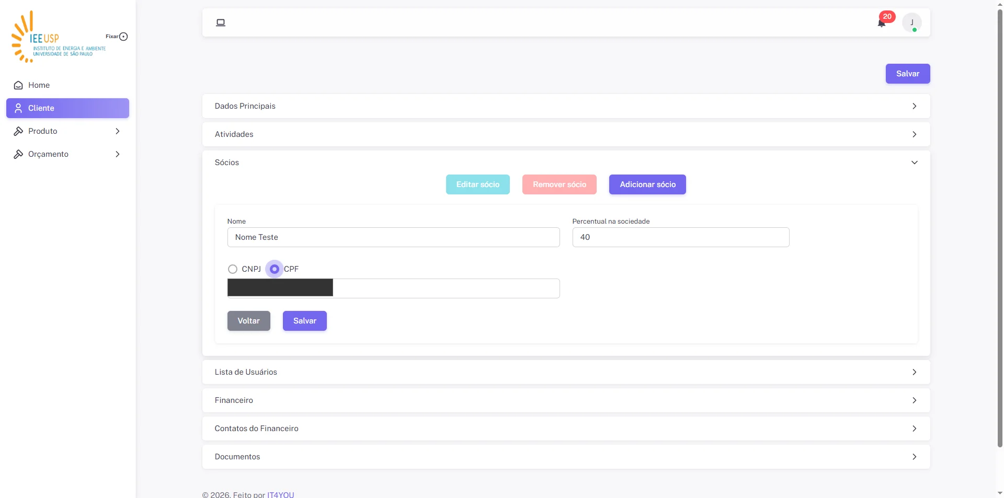Click Salvar button next to Voltar
The width and height of the screenshot is (1004, 498).
coord(305,321)
